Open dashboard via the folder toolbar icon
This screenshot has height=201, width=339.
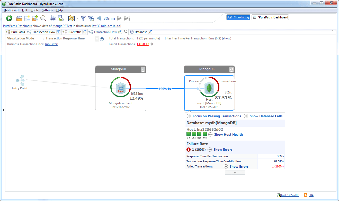[x=19, y=18]
